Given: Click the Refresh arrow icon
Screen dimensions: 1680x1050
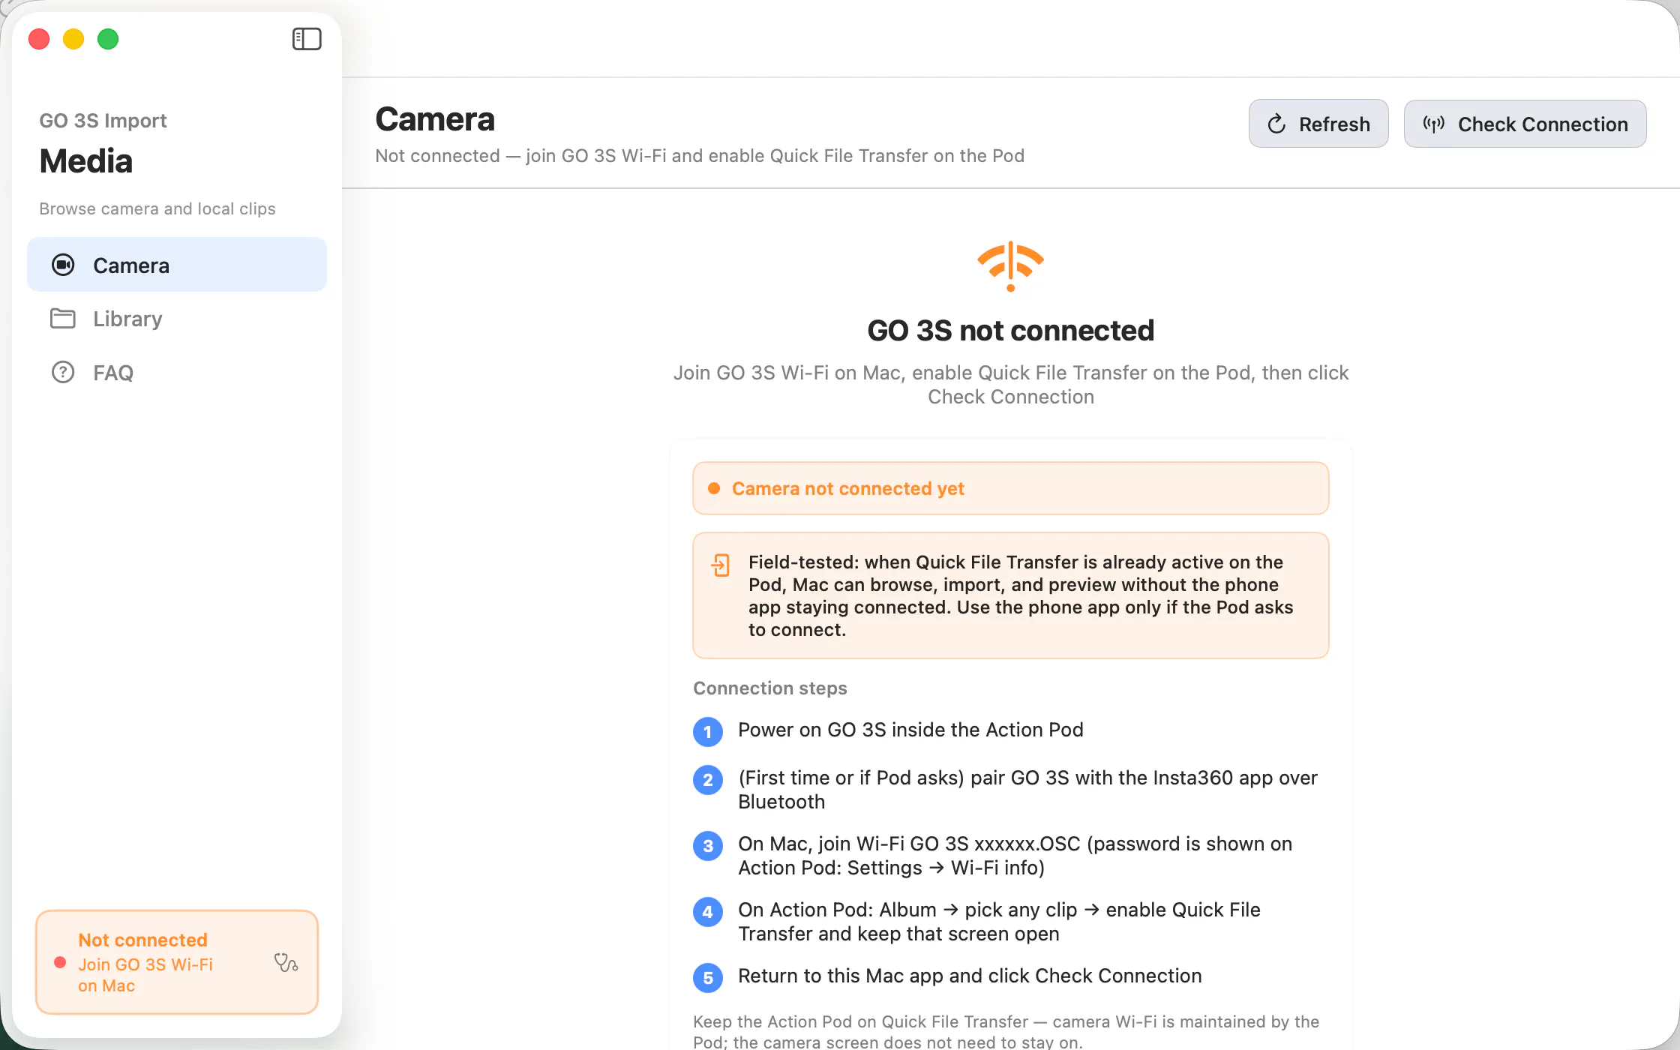Looking at the screenshot, I should pos(1276,124).
